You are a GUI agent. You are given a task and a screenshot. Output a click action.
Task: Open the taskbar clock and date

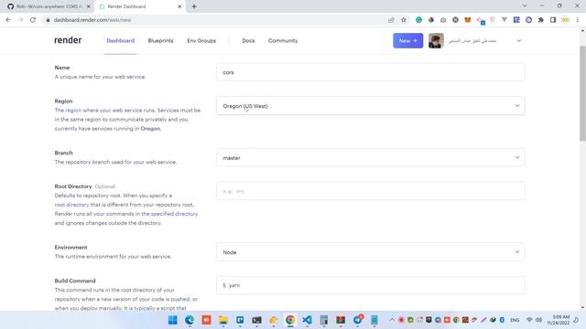click(x=559, y=320)
